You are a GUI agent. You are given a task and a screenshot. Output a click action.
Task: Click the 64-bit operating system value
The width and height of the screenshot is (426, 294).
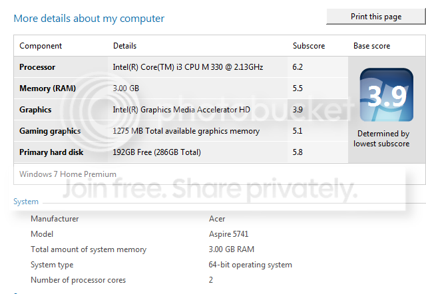(250, 265)
